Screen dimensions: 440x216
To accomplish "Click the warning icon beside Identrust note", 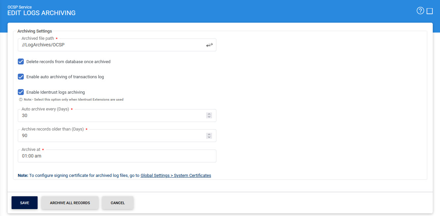I will coord(20,100).
